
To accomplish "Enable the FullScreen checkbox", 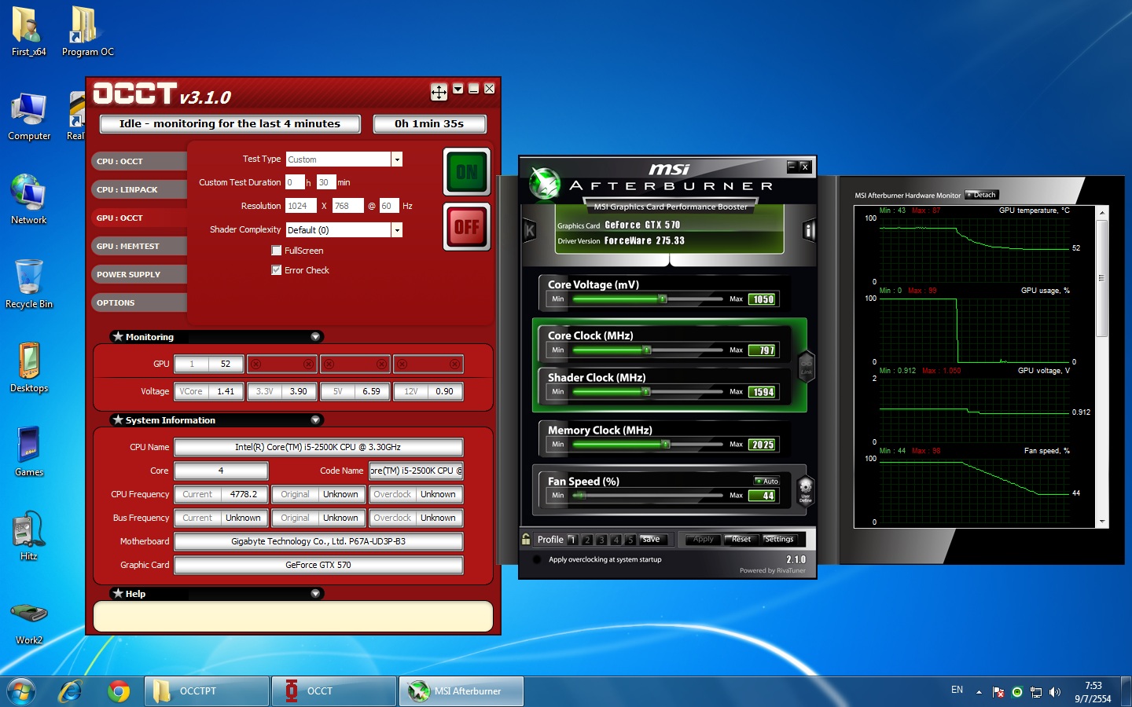I will (x=276, y=251).
